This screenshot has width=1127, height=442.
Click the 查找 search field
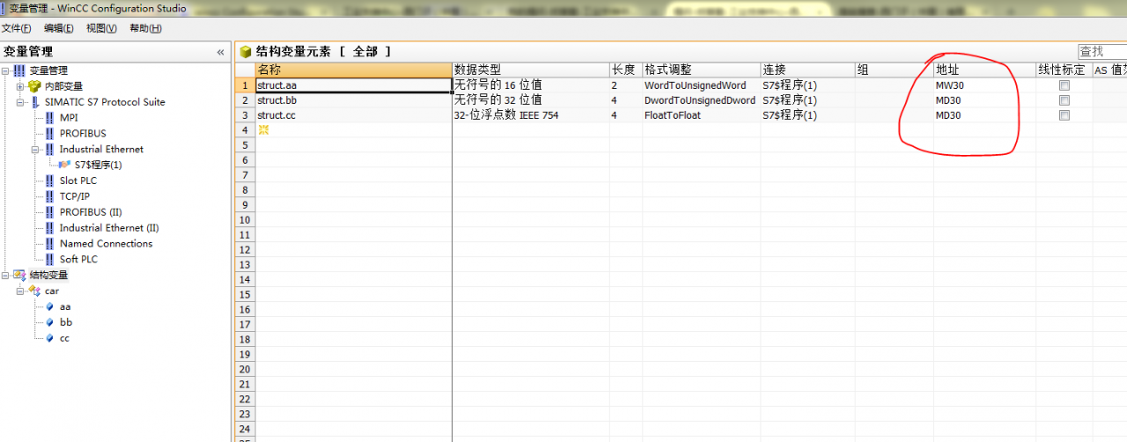pos(1101,52)
